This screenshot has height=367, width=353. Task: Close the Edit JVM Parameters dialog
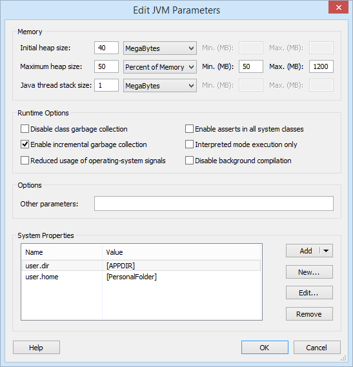pyautogui.click(x=338, y=8)
